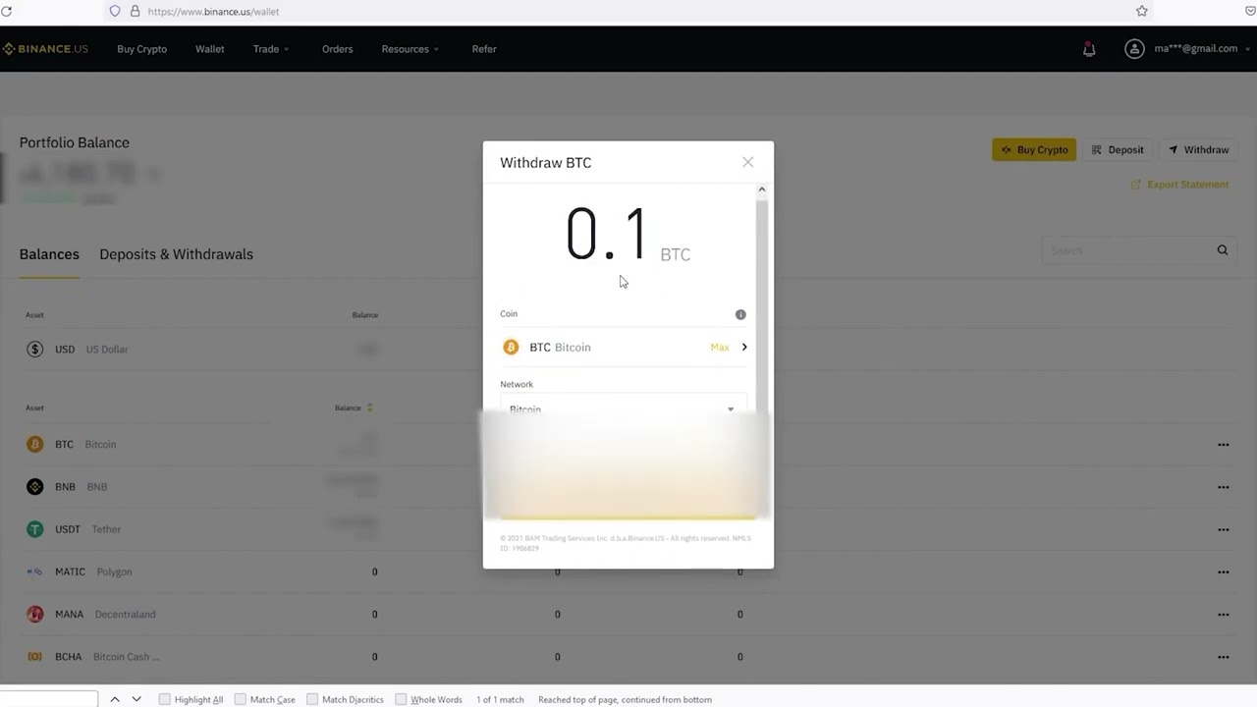1257x707 pixels.
Task: Click the BNB asset icon
Action: (35, 486)
